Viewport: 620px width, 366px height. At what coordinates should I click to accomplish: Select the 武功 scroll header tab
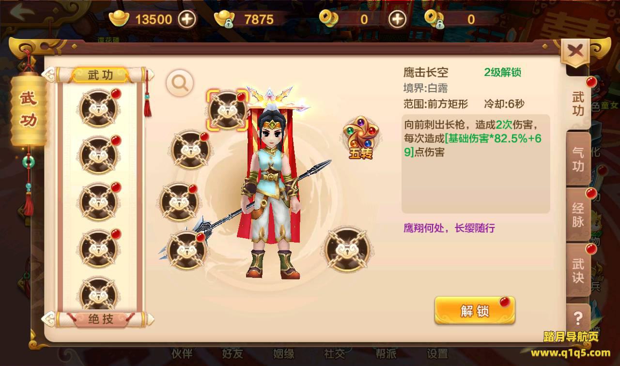coord(100,75)
